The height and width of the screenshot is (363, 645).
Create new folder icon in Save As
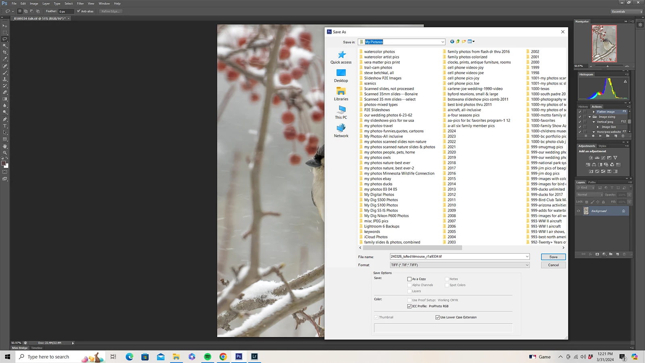point(464,42)
